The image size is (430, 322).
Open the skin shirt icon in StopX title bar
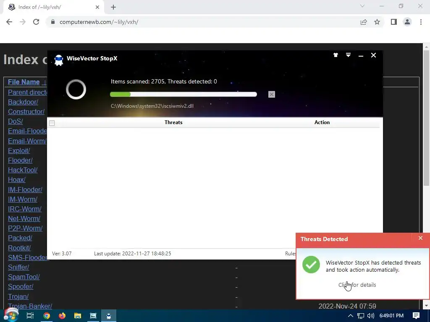(x=336, y=55)
